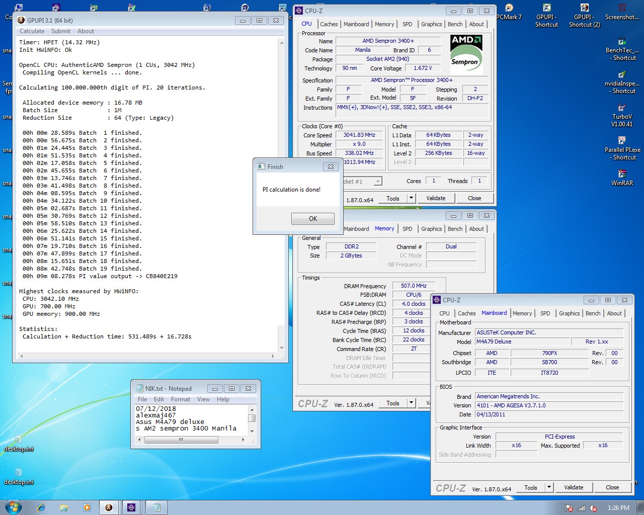Click Close button in top CPU-Z
644x515 pixels.
click(x=474, y=198)
